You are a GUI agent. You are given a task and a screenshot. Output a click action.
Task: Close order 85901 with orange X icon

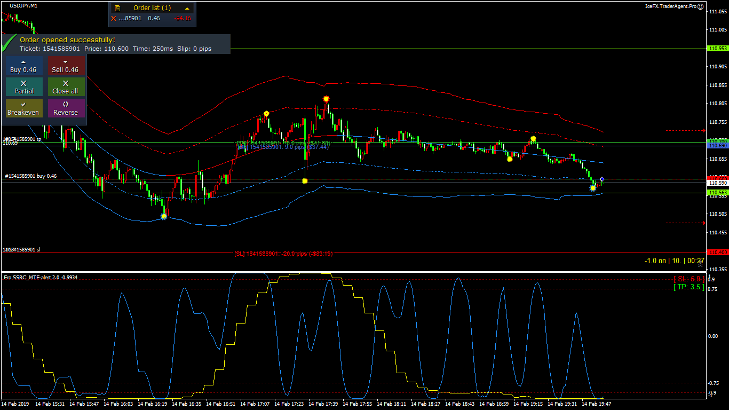click(113, 18)
